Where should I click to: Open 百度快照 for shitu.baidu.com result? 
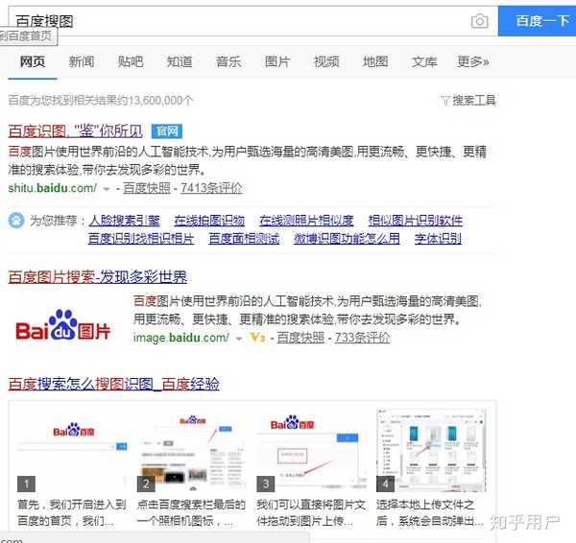click(x=147, y=188)
